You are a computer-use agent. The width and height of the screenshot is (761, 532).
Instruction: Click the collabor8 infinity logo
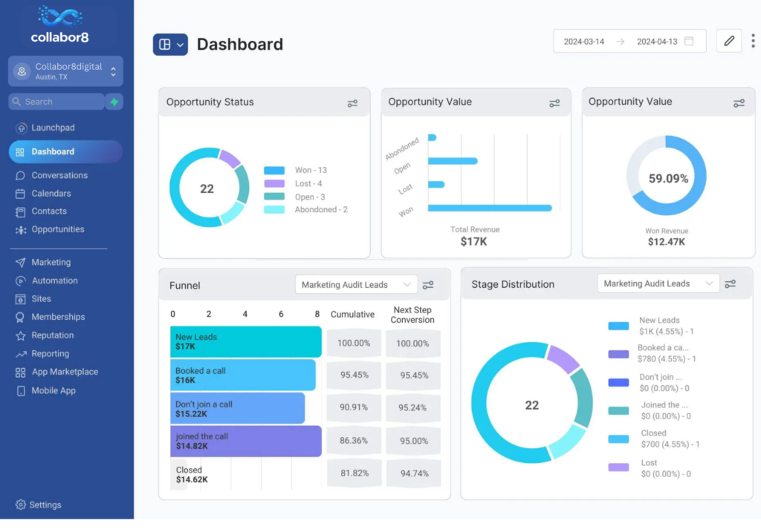coord(60,17)
